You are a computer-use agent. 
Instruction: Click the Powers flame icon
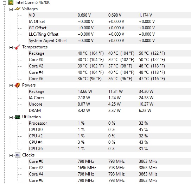18,85
